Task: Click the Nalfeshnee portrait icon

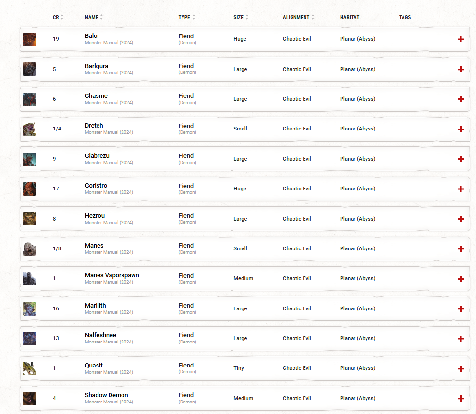Action: pos(29,339)
